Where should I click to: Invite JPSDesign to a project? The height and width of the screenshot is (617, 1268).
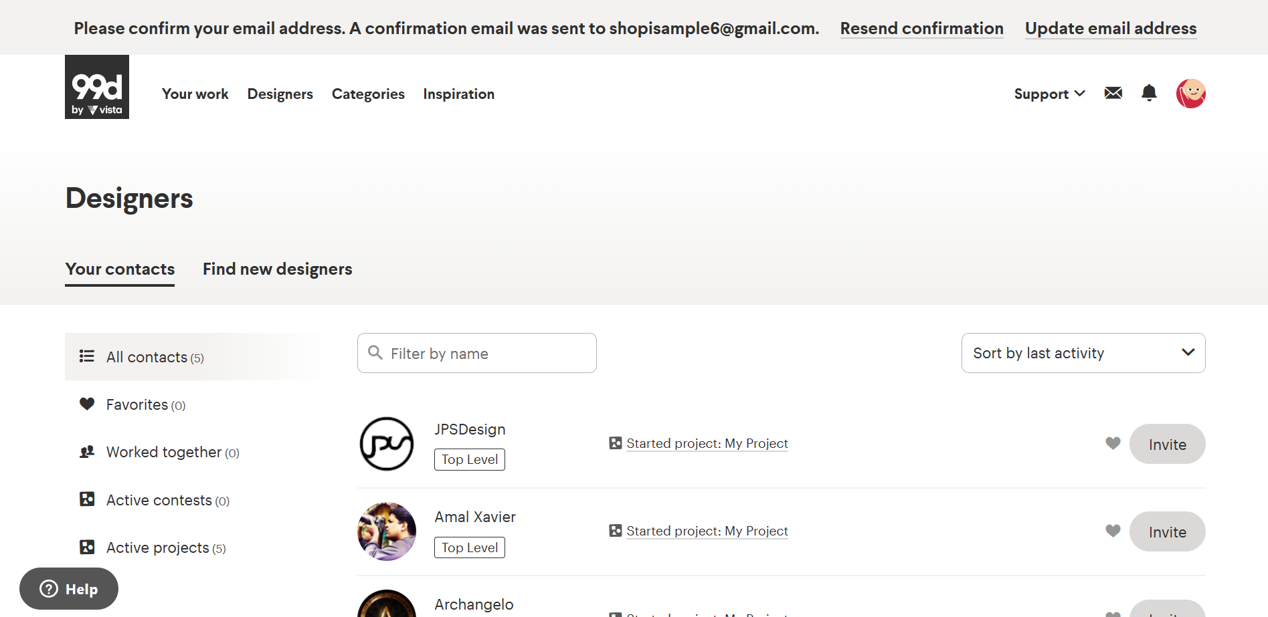click(x=1167, y=444)
